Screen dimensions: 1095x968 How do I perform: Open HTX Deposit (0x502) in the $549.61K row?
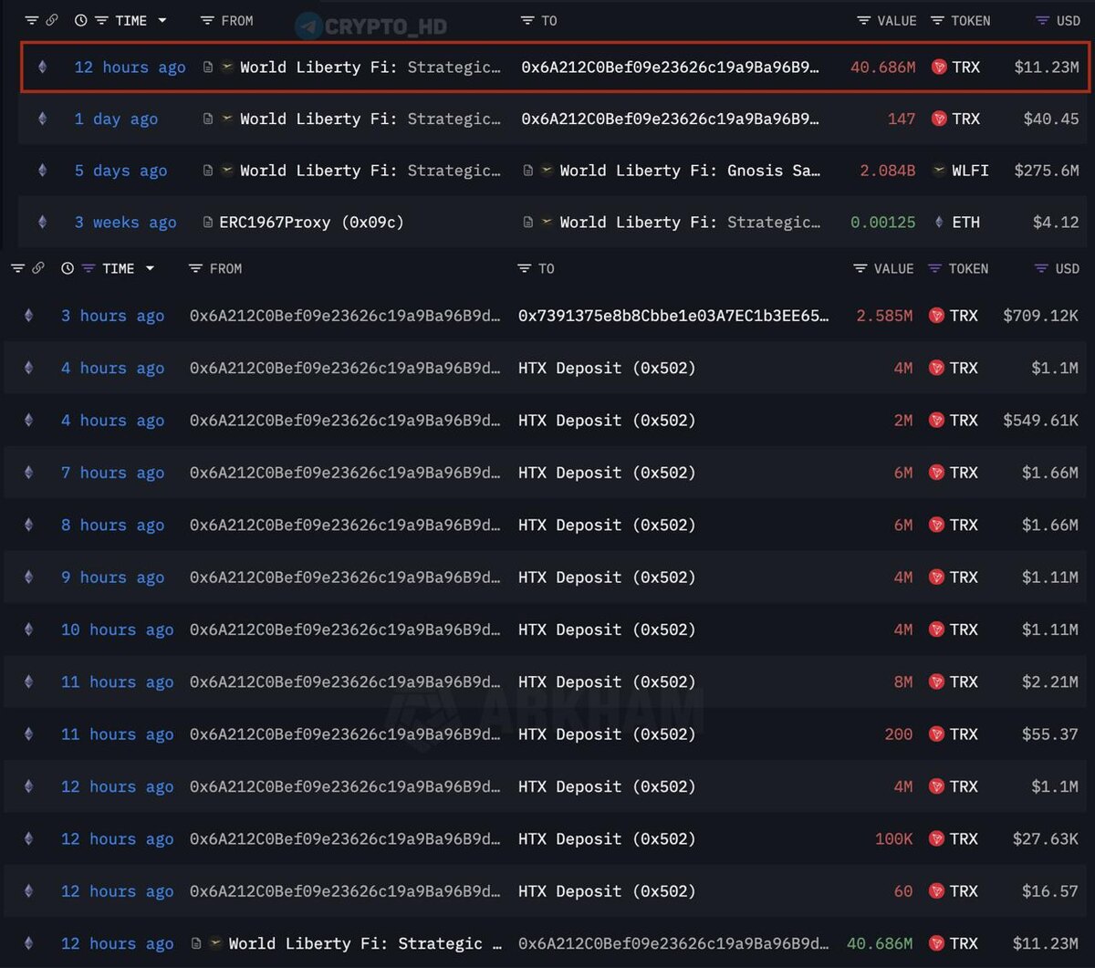[x=607, y=421]
